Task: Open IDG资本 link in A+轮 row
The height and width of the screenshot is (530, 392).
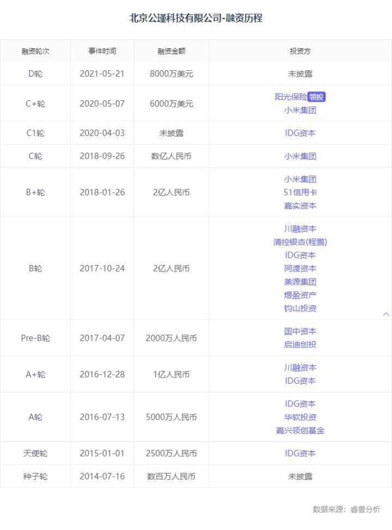Action: [x=300, y=380]
